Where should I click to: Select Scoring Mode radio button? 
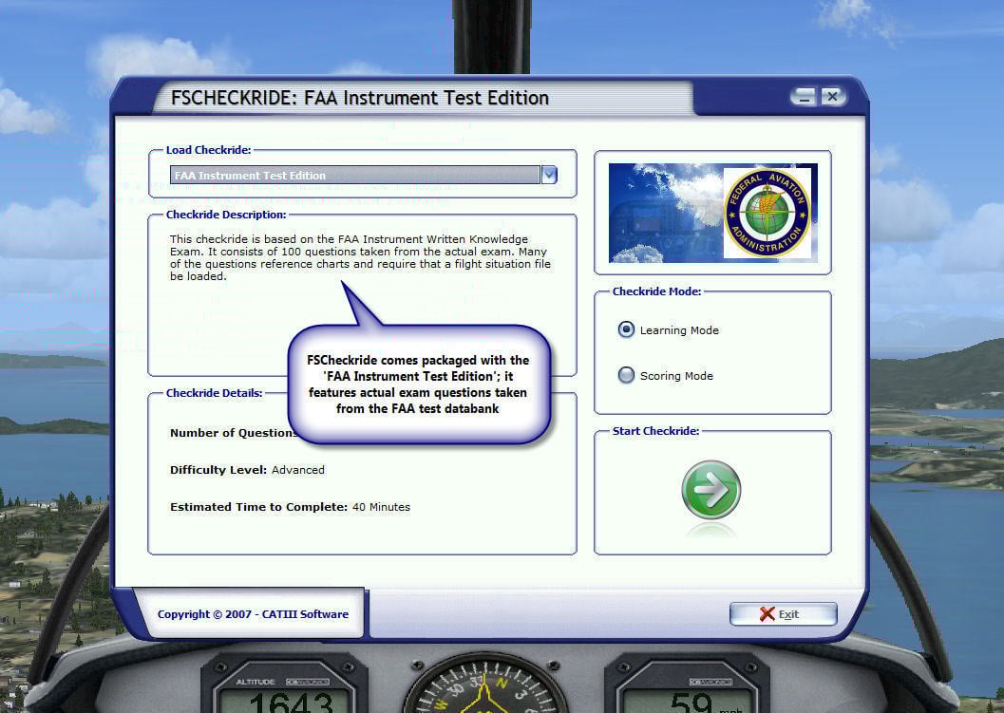coord(626,375)
